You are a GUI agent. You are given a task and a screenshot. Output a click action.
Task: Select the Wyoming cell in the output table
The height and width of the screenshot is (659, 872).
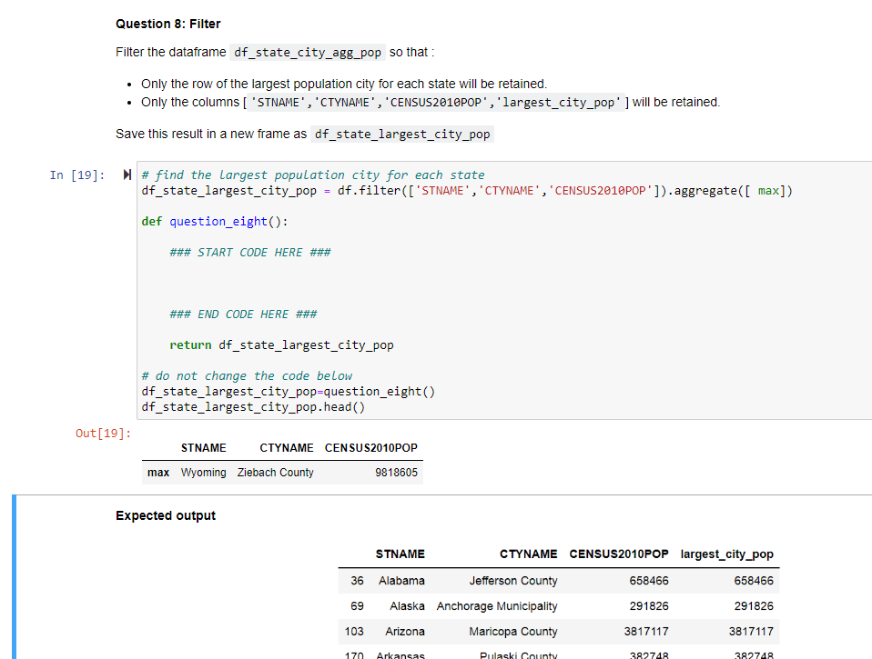(x=203, y=472)
